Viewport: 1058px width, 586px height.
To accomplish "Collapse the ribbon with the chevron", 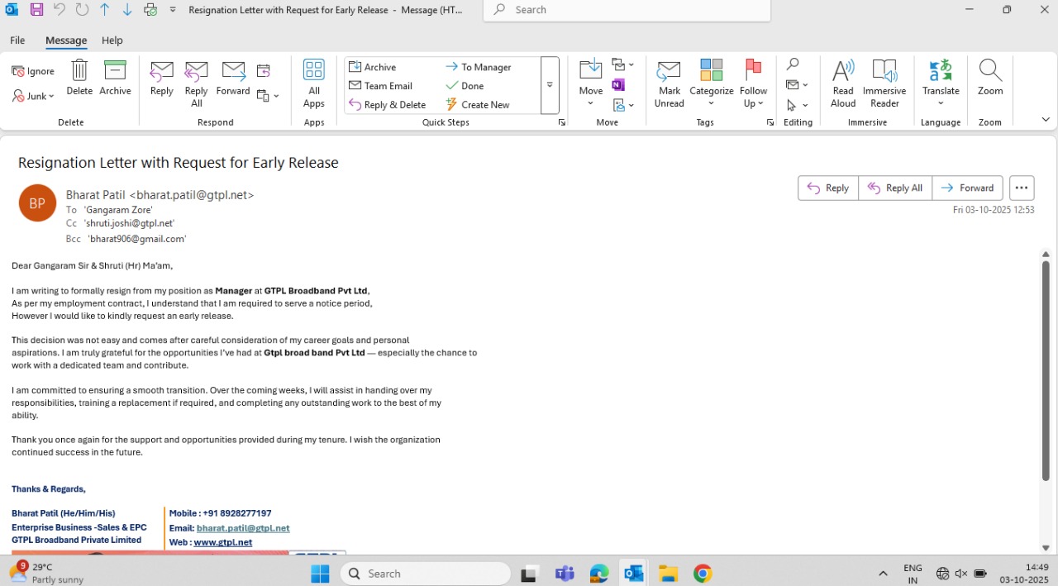I will (1046, 120).
